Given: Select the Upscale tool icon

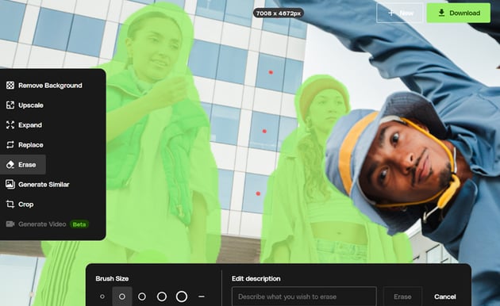Looking at the screenshot, I should point(10,105).
